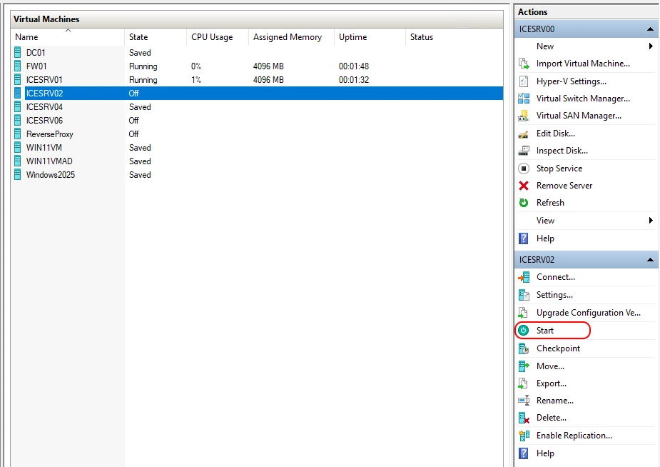The width and height of the screenshot is (660, 467).
Task: Click the Checkpoint icon for ICESRV02
Action: [x=524, y=348]
